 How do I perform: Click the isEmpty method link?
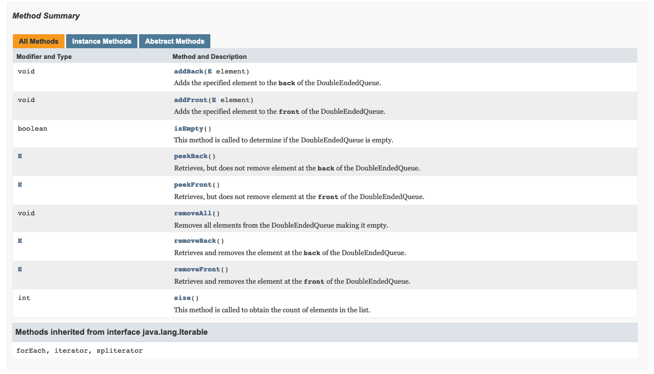click(187, 128)
